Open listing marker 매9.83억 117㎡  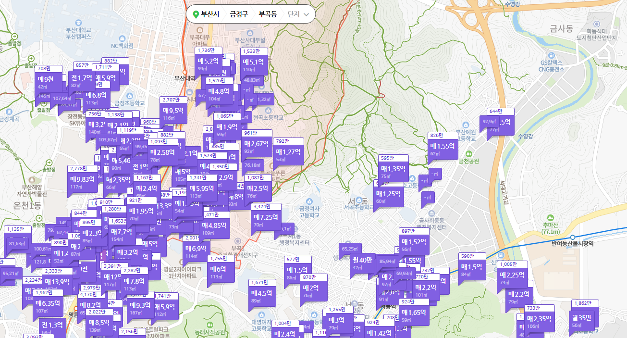click(x=83, y=180)
